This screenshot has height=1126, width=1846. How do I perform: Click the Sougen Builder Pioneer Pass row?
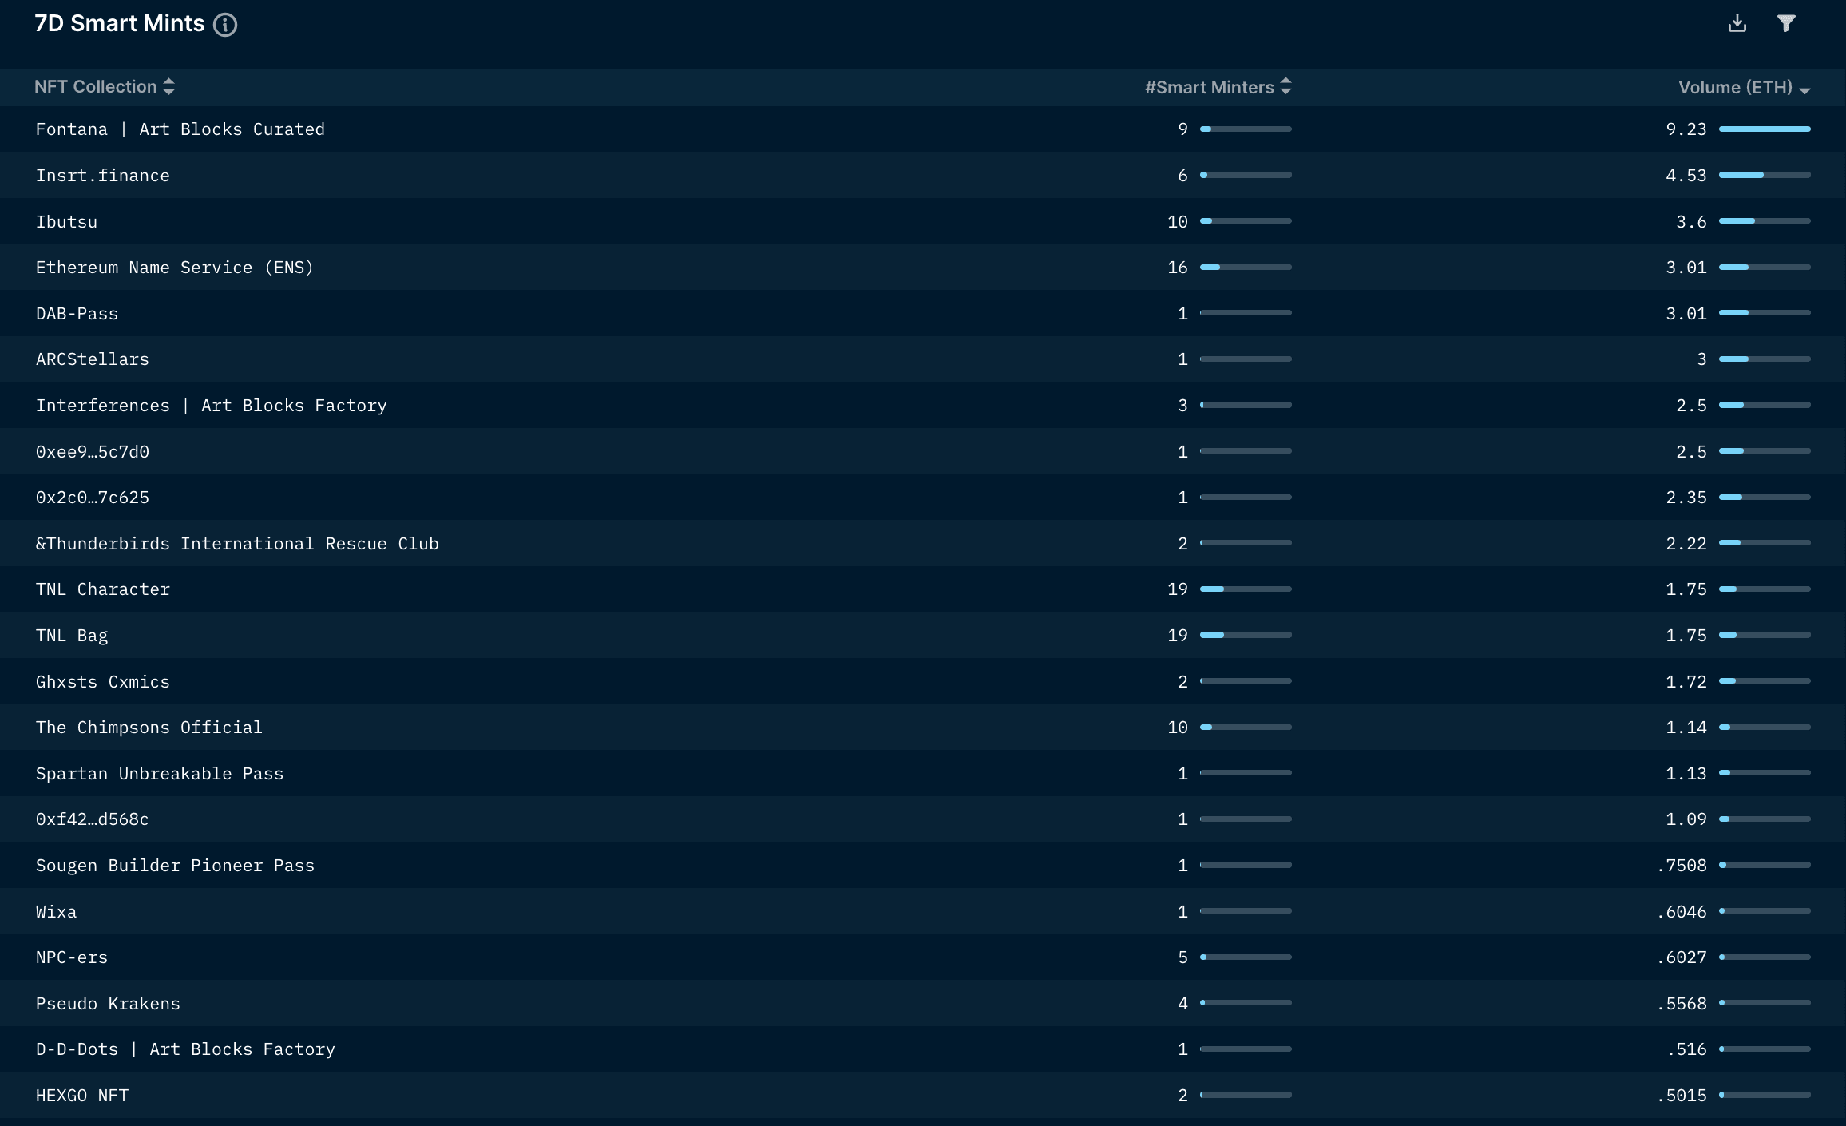click(x=175, y=866)
